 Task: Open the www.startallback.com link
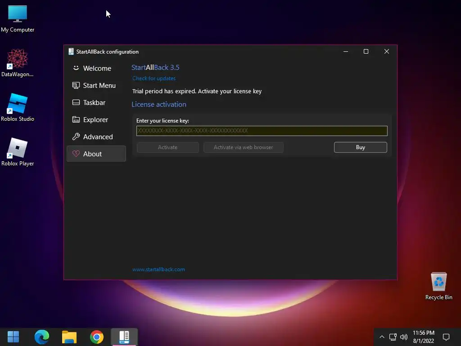tap(158, 269)
